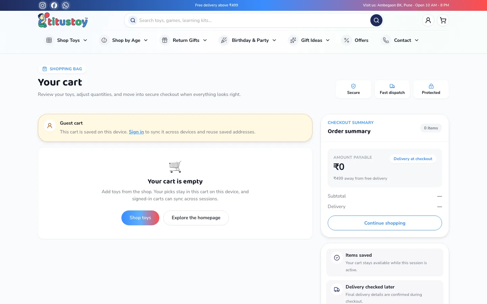Open the Contact menu label
Viewport: 487px width, 304px height.
(402, 40)
